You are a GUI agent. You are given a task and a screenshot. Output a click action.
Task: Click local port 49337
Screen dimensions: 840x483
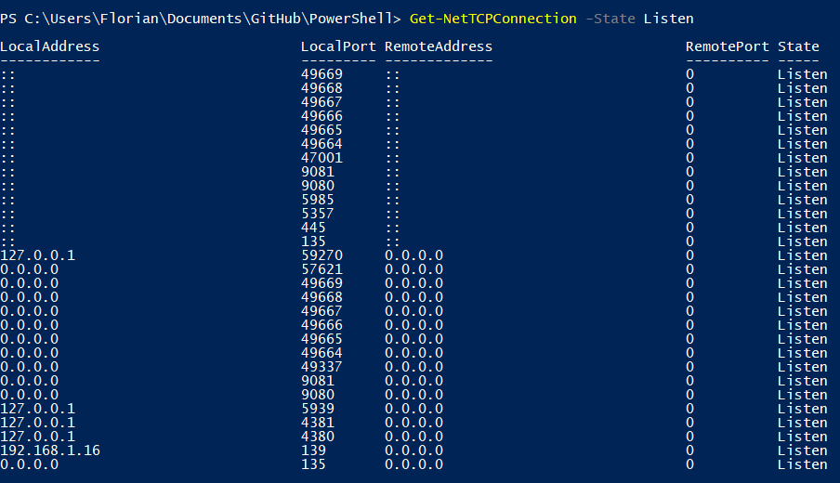(322, 367)
